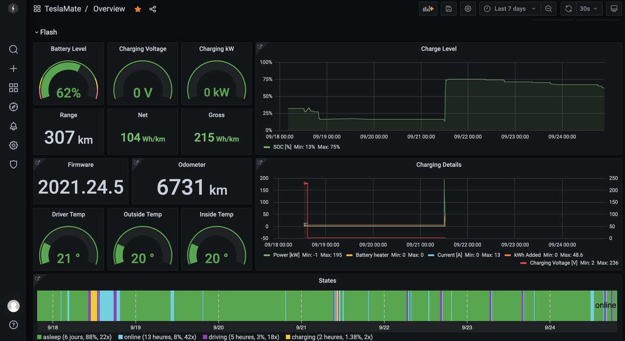This screenshot has height=341, width=625.
Task: Open the Dashboards grid icon in sidebar
Action: [13, 88]
